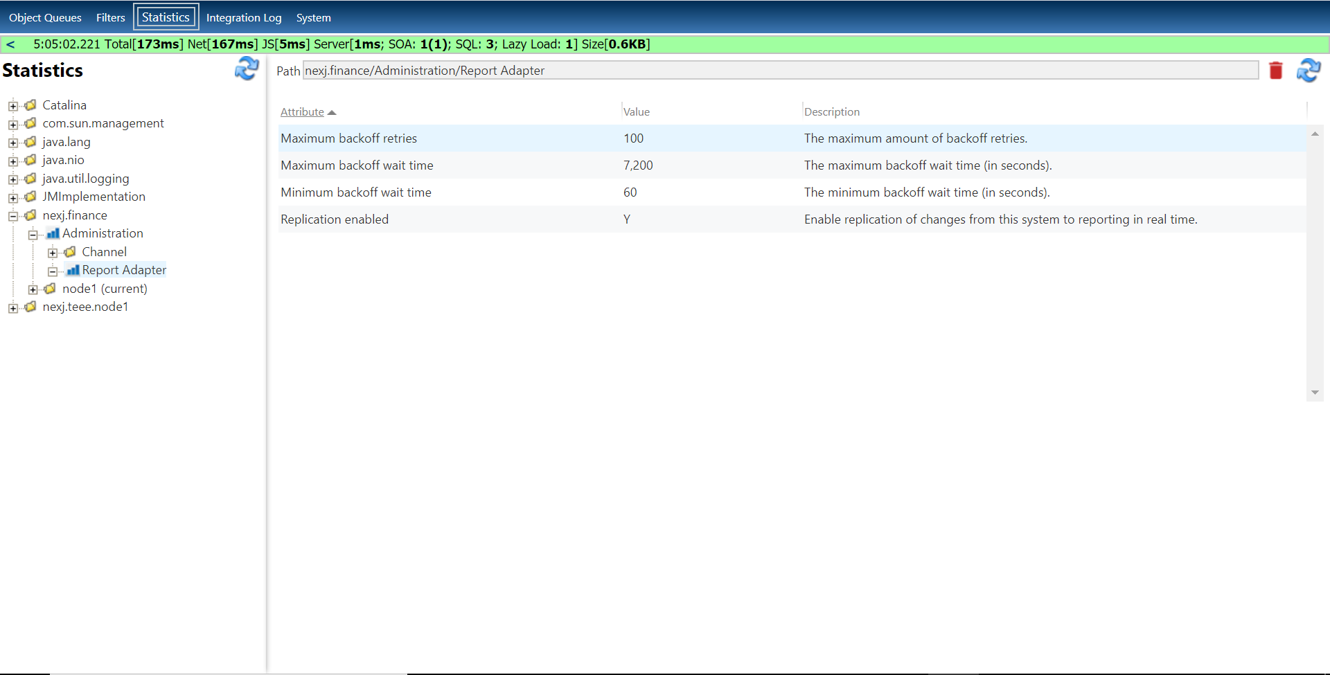1330x675 pixels.
Task: Select the bar chart icon beside Report Adapter
Action: (x=72, y=270)
